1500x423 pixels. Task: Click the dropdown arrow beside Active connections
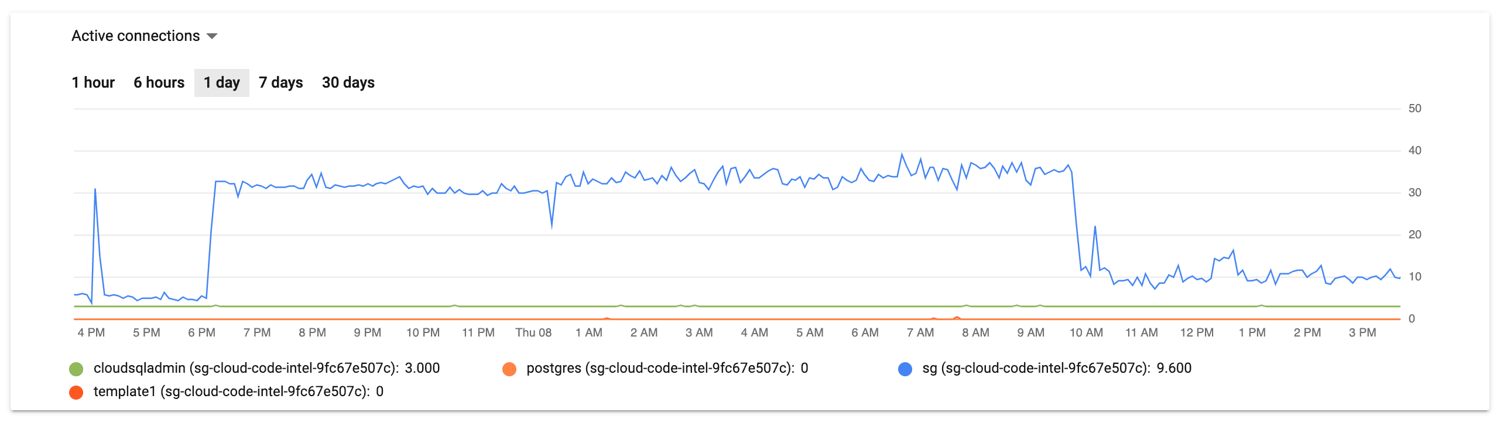213,37
